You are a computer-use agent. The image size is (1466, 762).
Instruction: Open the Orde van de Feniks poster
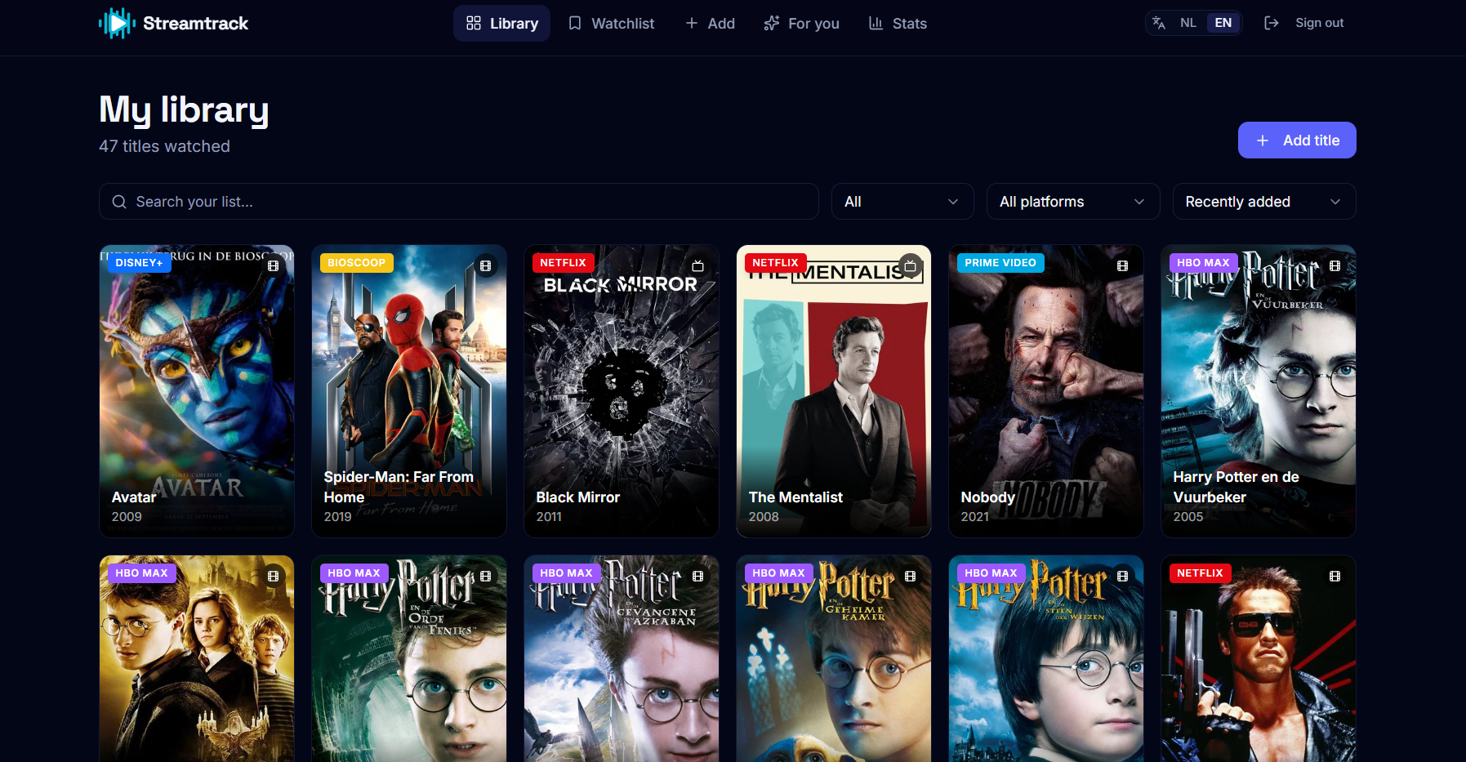(409, 659)
